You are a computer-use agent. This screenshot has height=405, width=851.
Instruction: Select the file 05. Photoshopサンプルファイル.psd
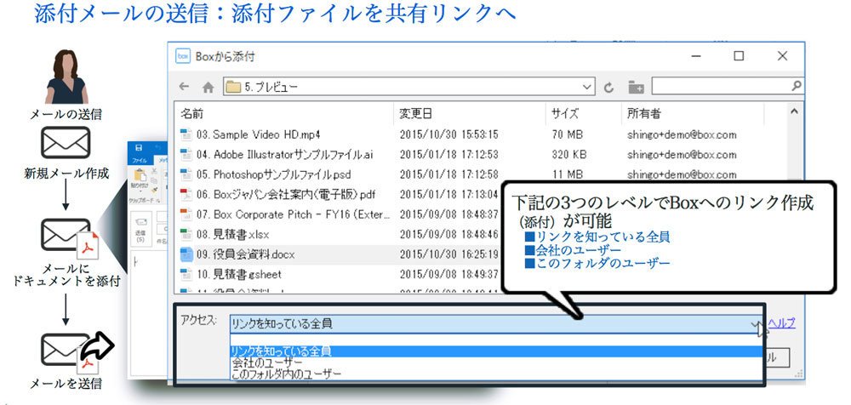pos(273,174)
